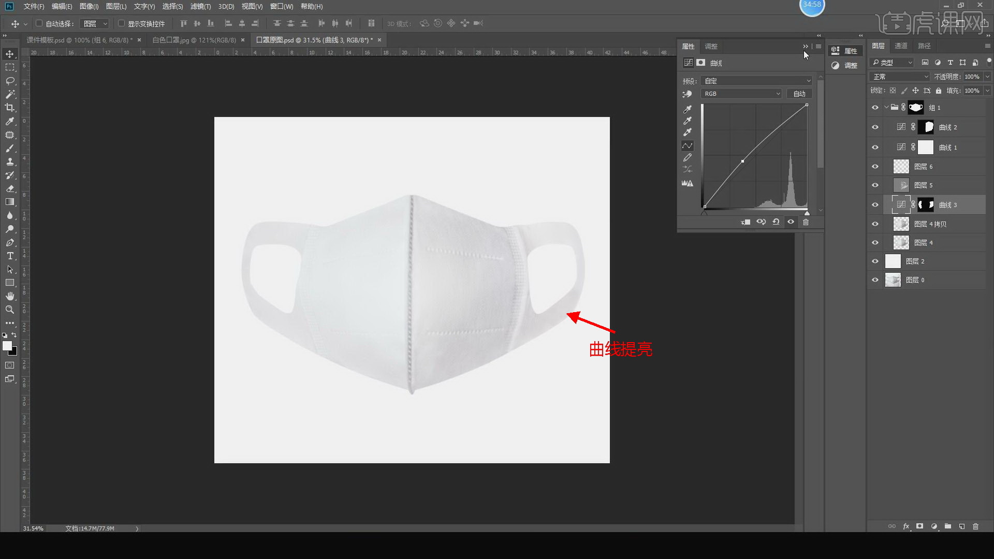Select the Clone Stamp tool
This screenshot has height=559, width=994.
click(x=10, y=161)
